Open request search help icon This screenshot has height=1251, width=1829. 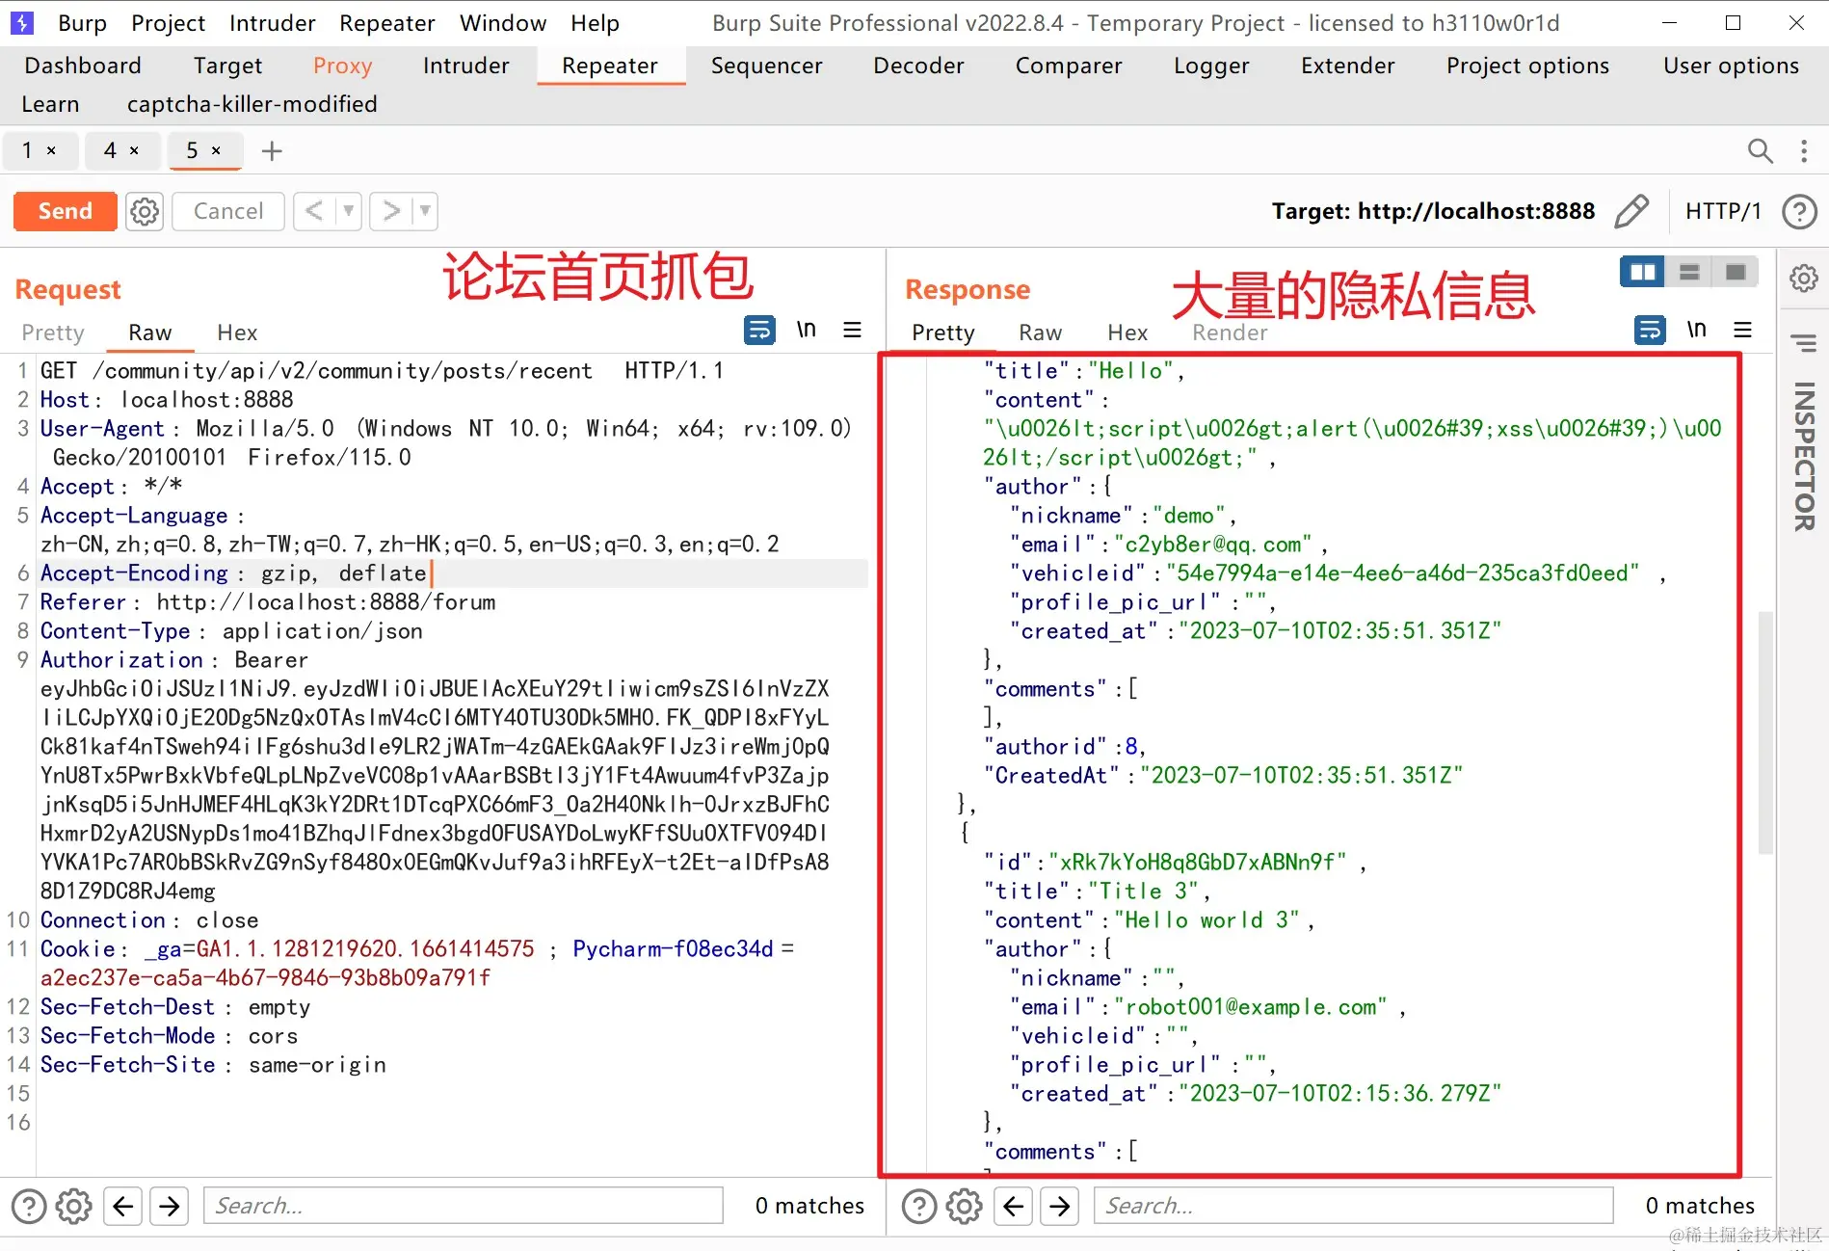click(x=29, y=1206)
